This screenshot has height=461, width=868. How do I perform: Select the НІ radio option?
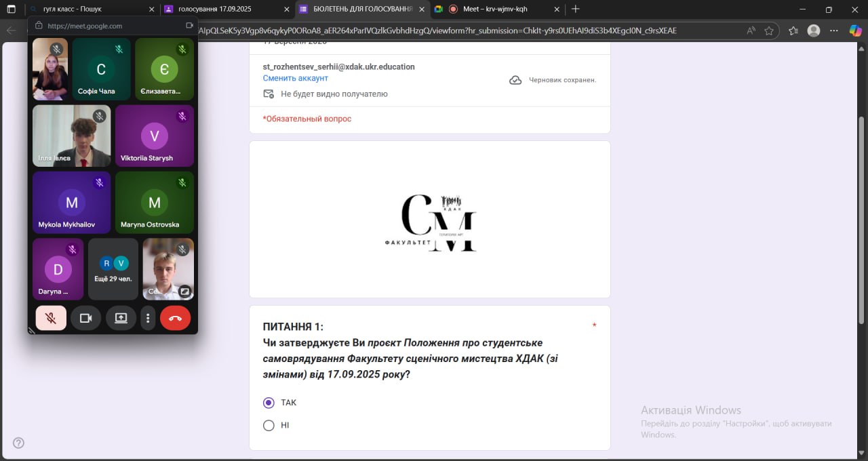(x=269, y=426)
